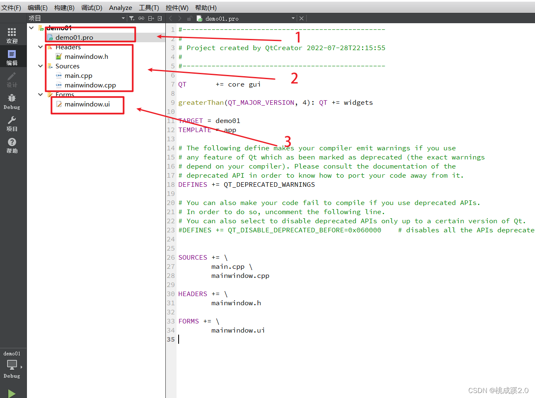The image size is (535, 398).
Task: Select mainwindow.cpp in the tree
Action: coord(90,85)
